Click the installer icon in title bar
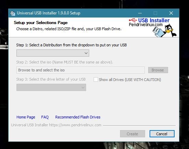Screen dimensions: 189x149 (x=13, y=13)
